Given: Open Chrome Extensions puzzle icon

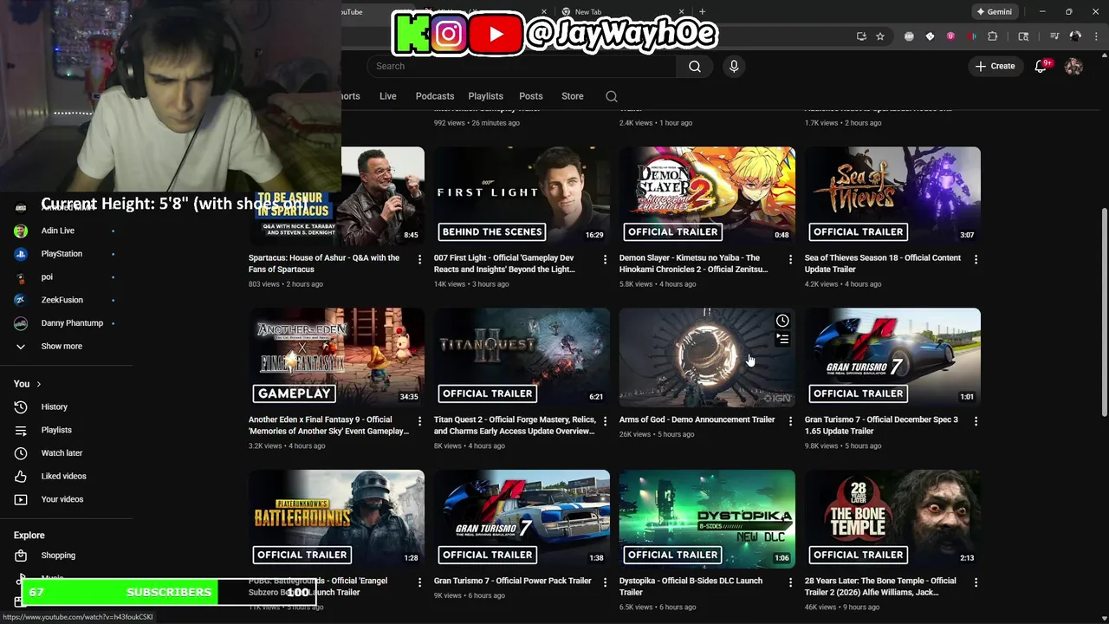Looking at the screenshot, I should tap(993, 36).
